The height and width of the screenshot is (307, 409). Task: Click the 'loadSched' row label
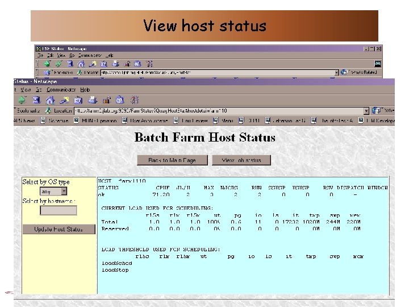tap(117, 263)
